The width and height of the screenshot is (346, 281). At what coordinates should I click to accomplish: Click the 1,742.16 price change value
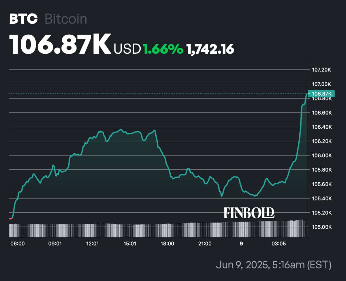coord(210,49)
